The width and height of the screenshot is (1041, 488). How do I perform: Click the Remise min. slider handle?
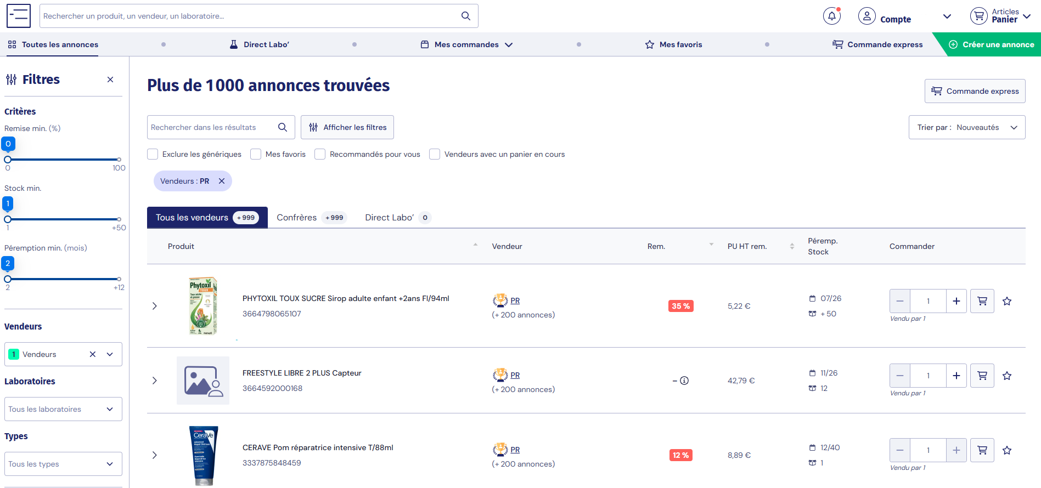8,160
